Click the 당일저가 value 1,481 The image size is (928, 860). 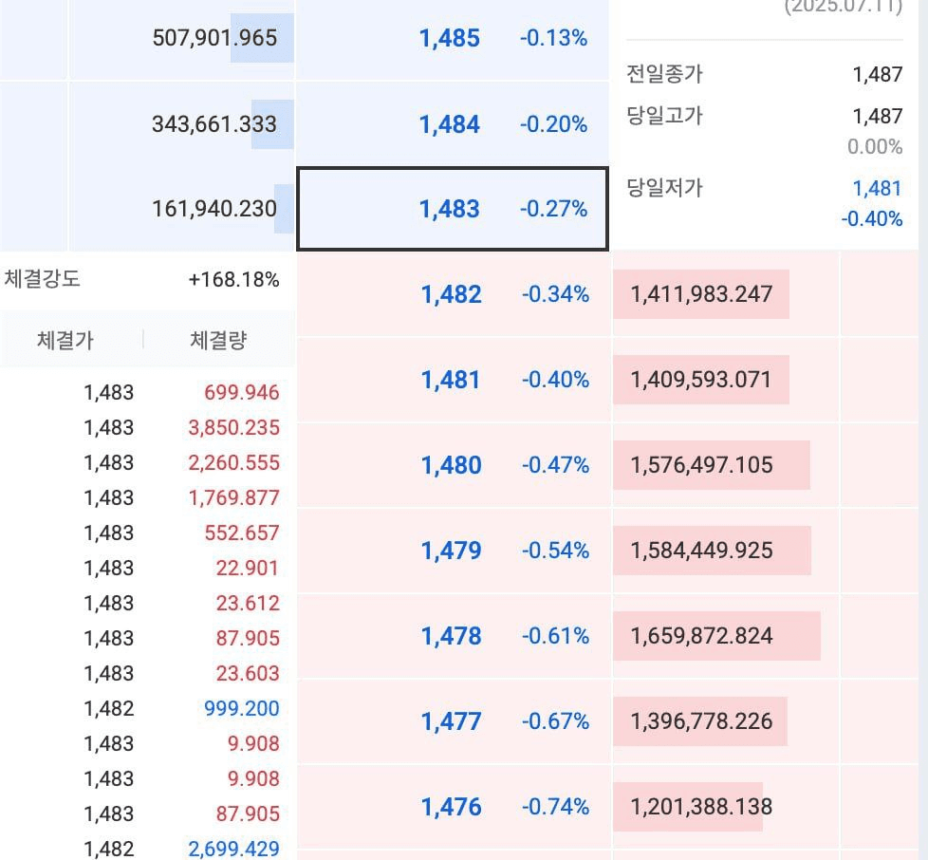pos(878,188)
